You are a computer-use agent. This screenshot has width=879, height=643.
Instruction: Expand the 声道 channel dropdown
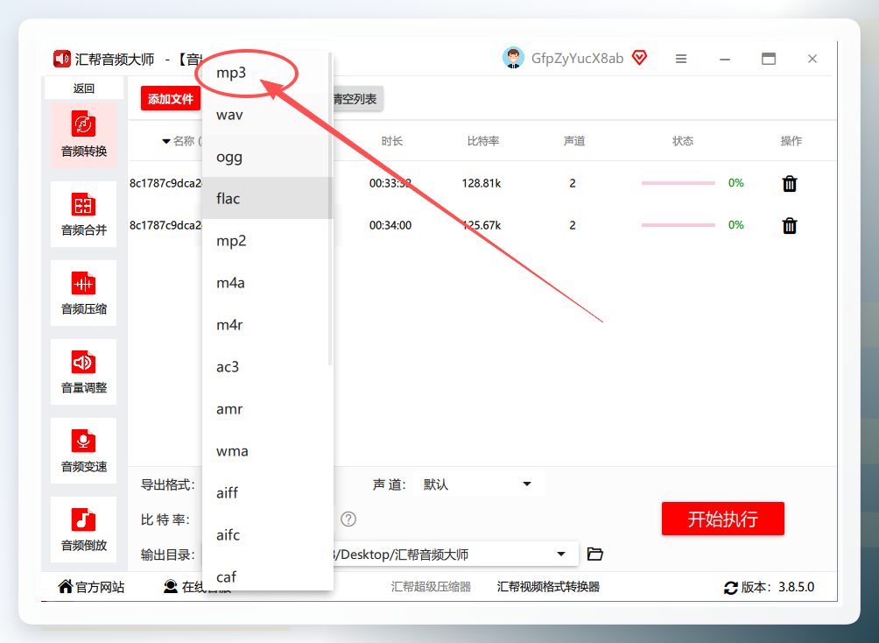click(x=478, y=484)
